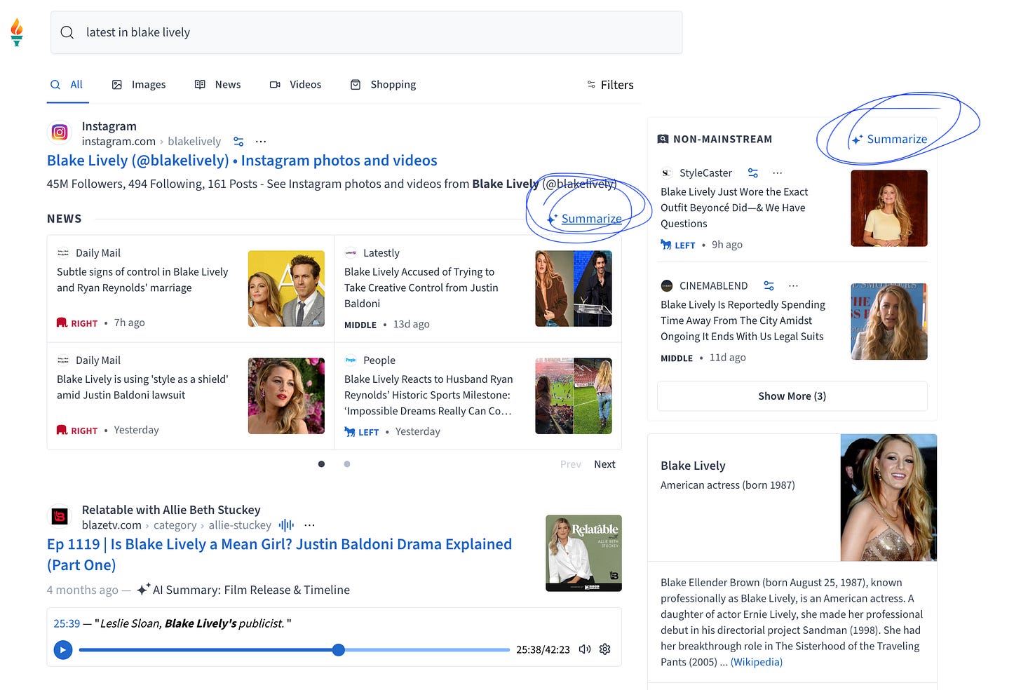Click the donkey LEFT bias icon on StyleCaster story
Screen dimensions: 1021x690
pyautogui.click(x=666, y=245)
